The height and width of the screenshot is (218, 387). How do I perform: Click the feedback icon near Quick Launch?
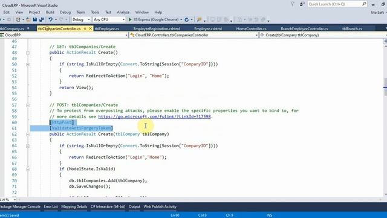[x=302, y=4]
